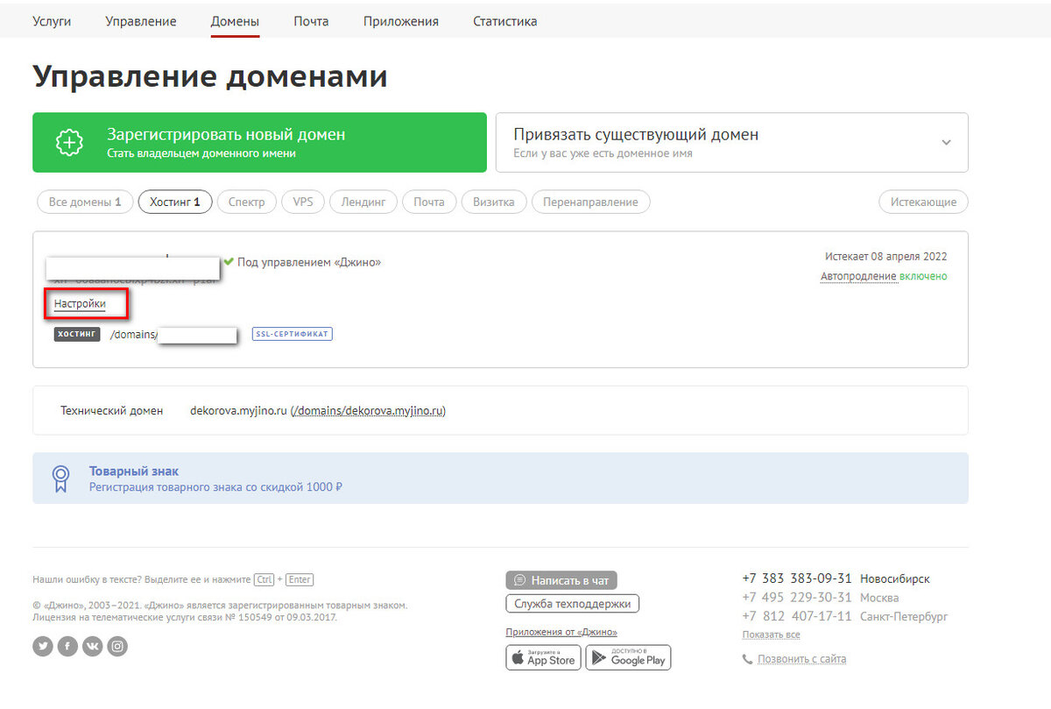Select the Хостинг 1 filter
The height and width of the screenshot is (709, 1051).
click(x=175, y=202)
